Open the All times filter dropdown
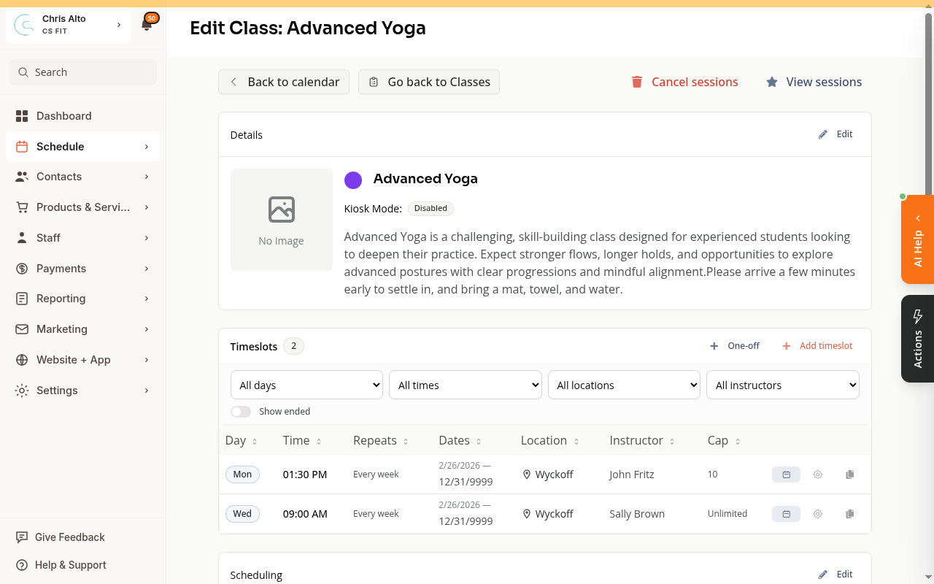Viewport: 934px width, 584px height. point(466,385)
